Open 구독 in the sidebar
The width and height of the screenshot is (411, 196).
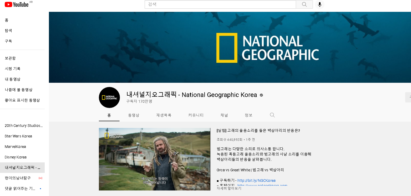click(x=22, y=41)
